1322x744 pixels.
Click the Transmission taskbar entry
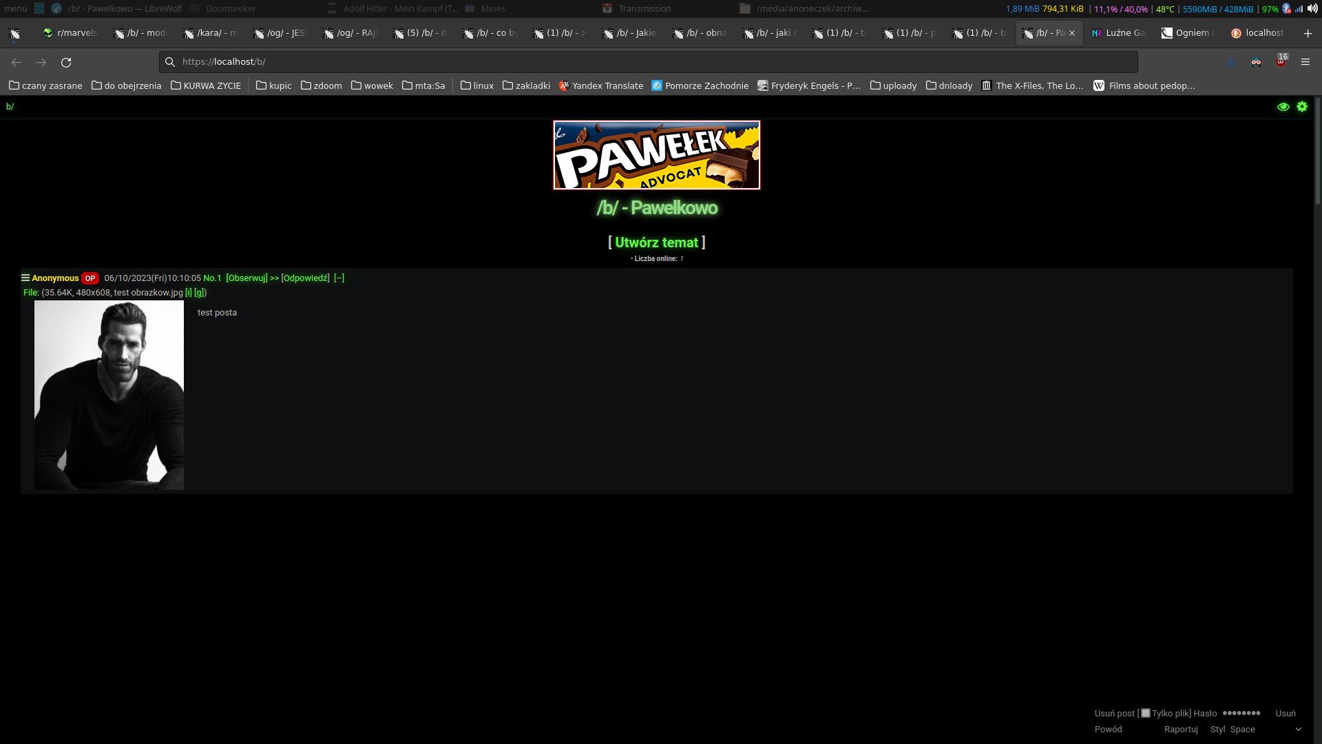click(x=637, y=9)
